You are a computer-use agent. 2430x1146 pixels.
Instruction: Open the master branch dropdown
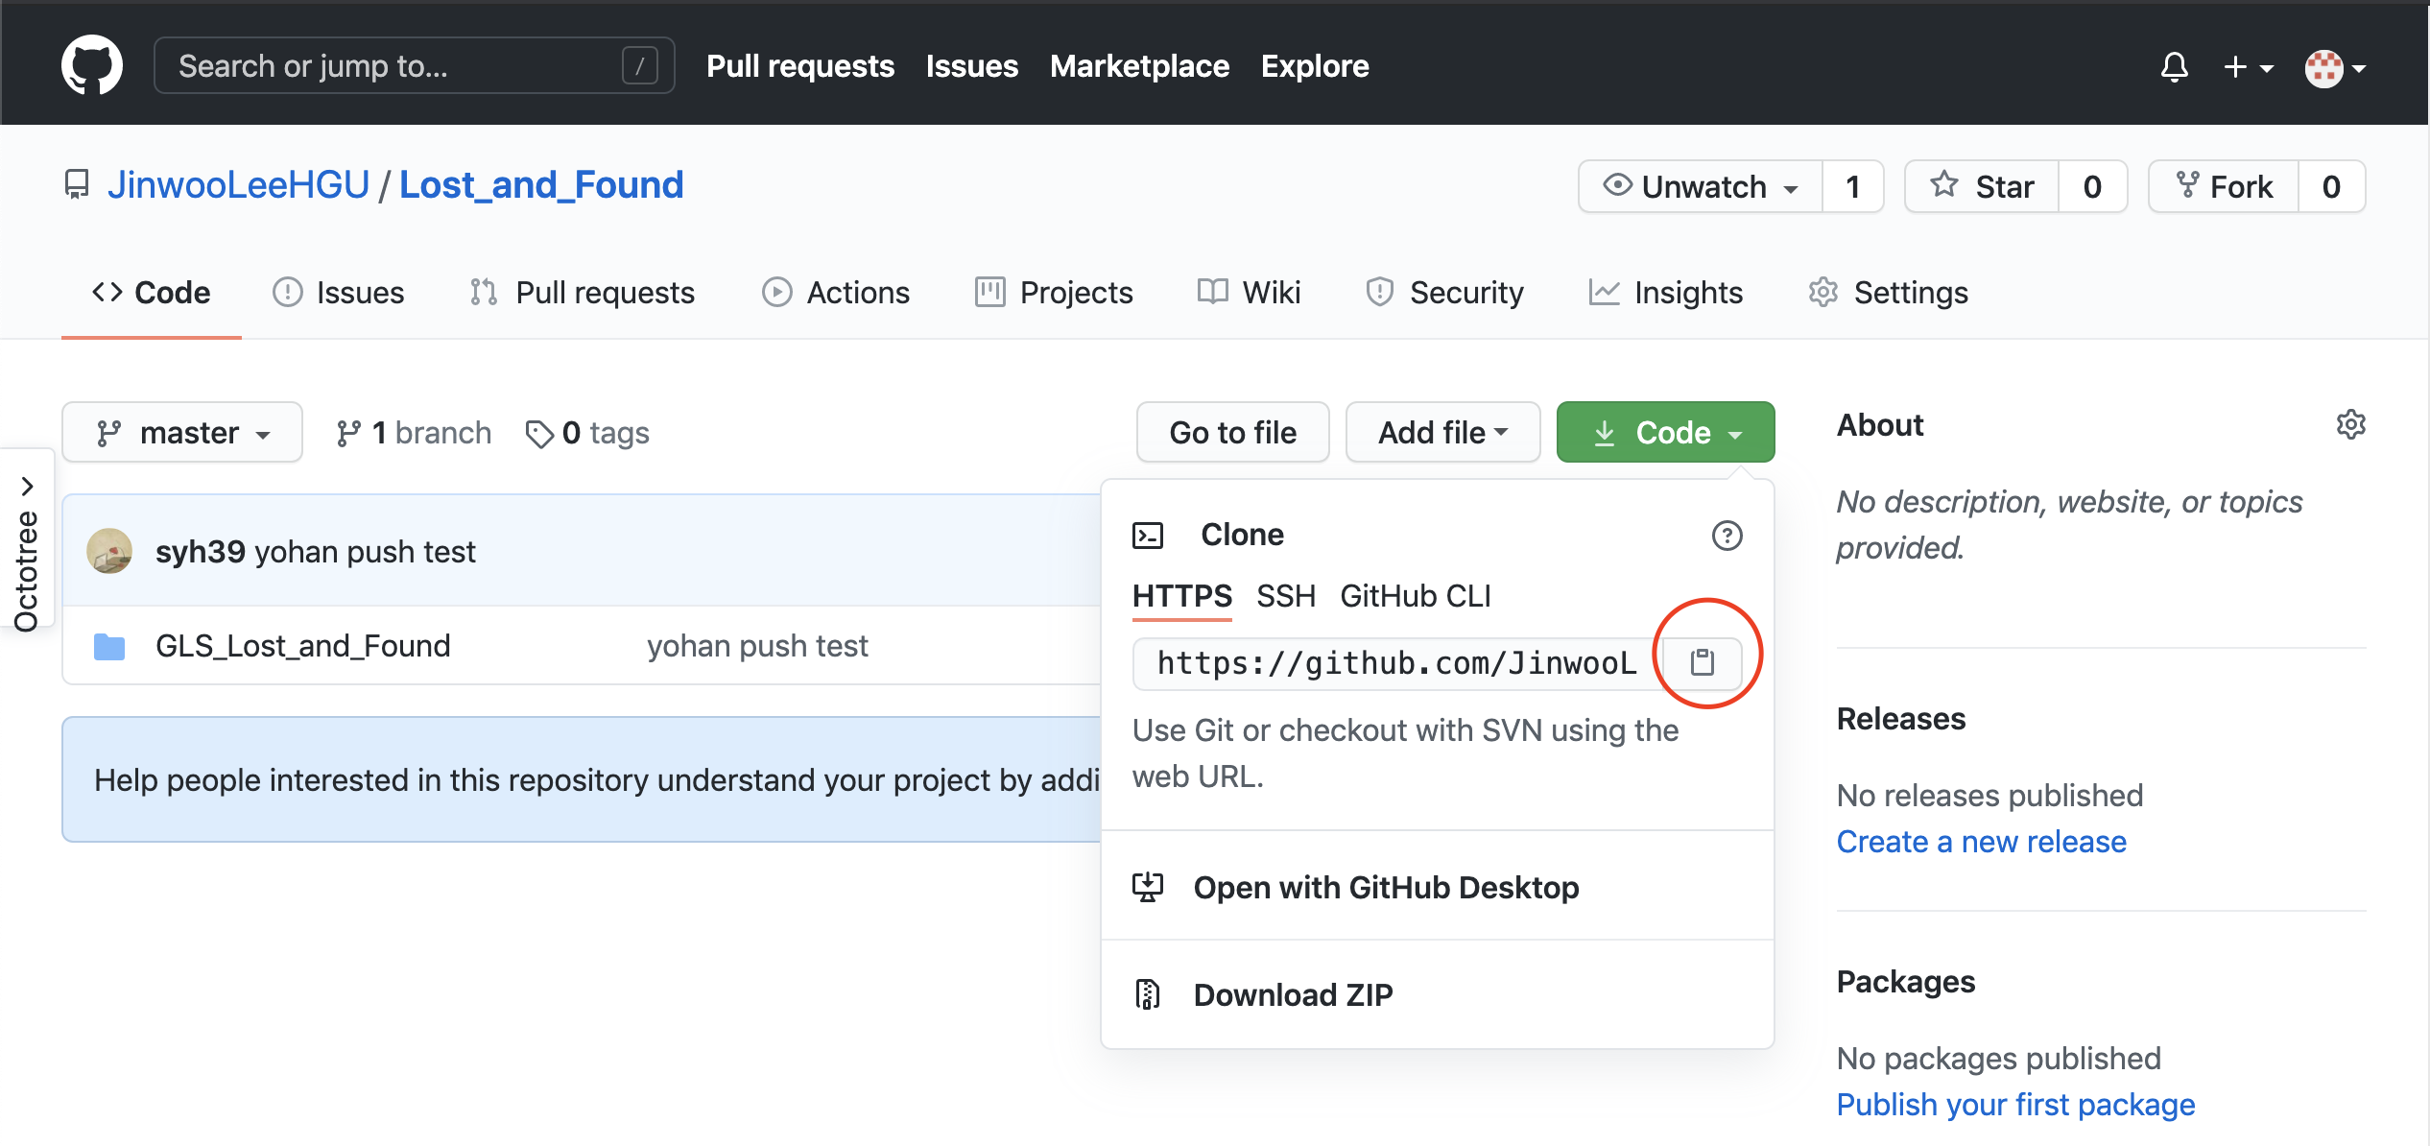pyautogui.click(x=182, y=433)
